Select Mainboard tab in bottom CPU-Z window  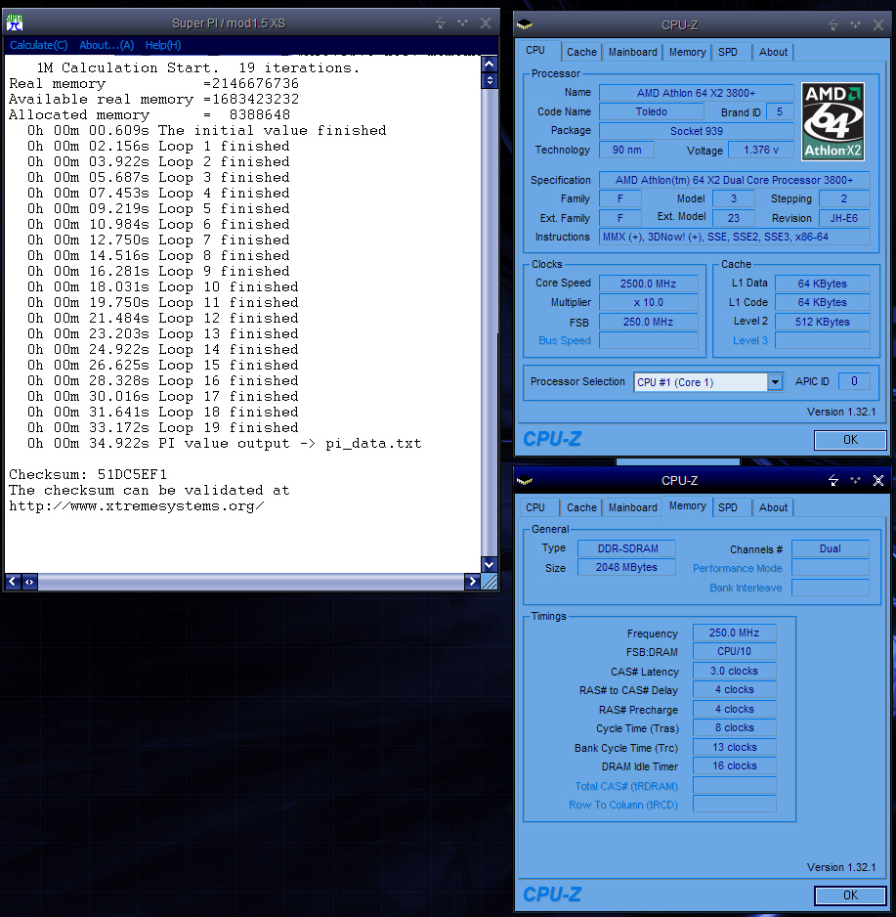coord(633,507)
